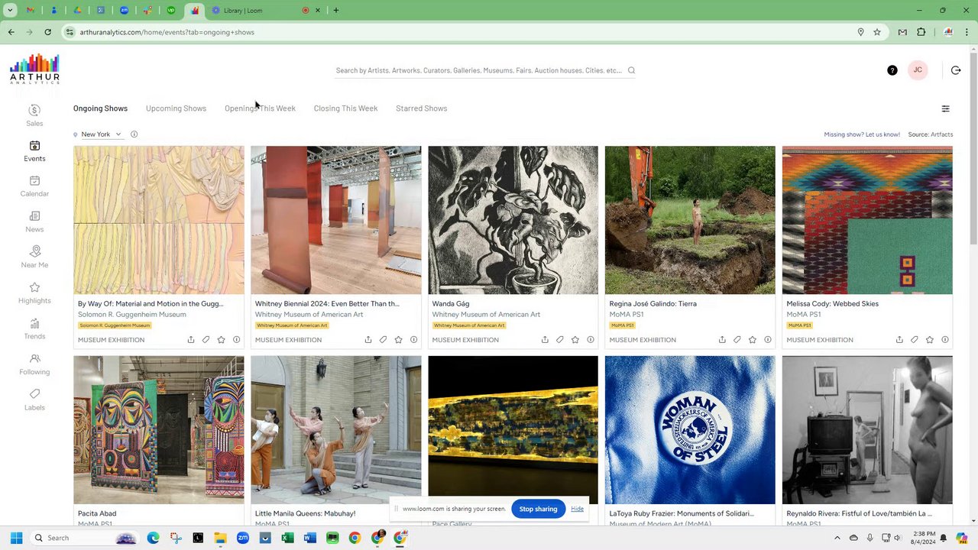Show info for Wanda Gág show
Screen dimensions: 978x550
click(x=591, y=340)
